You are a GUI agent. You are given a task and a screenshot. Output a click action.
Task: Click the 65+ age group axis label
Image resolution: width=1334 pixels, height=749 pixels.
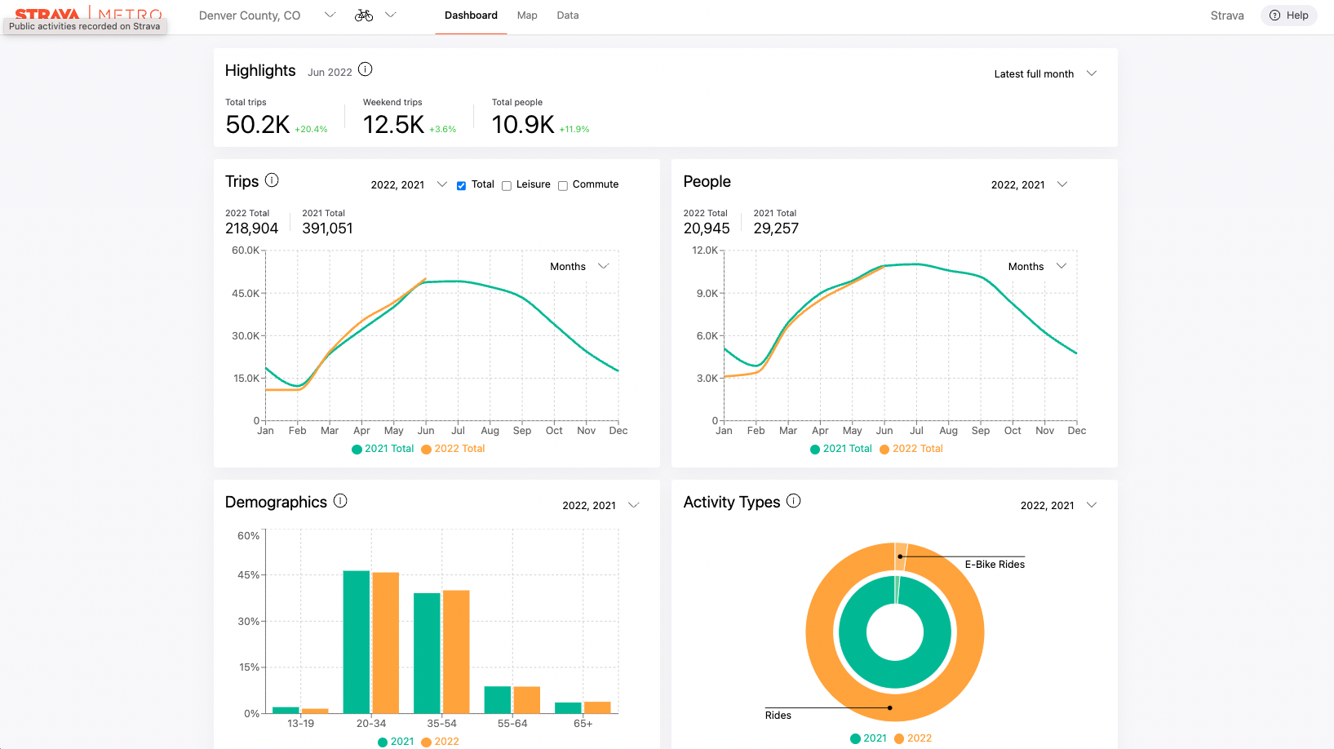click(x=583, y=724)
